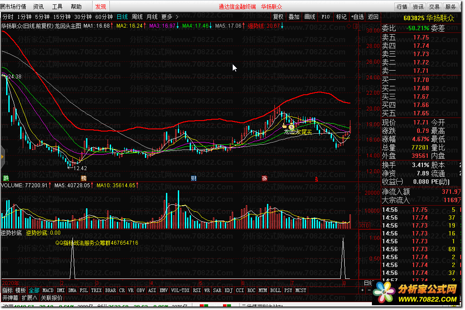Image resolution: width=465 pixels, height=310 pixels.
Task: Open the 画线 drawing tools
Action: pos(310,17)
